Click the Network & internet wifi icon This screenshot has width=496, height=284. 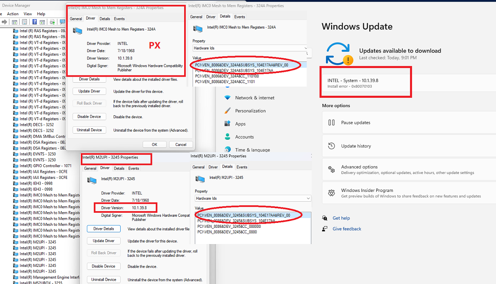point(227,98)
